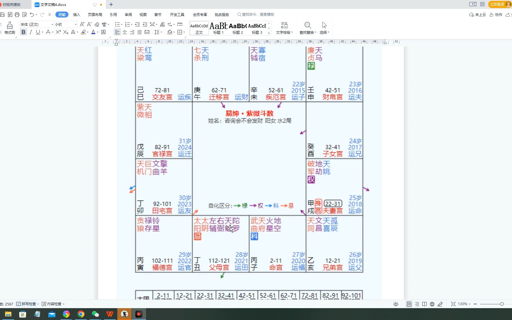This screenshot has width=512, height=320.
Task: Toggle underline formatting
Action: (x=38, y=32)
